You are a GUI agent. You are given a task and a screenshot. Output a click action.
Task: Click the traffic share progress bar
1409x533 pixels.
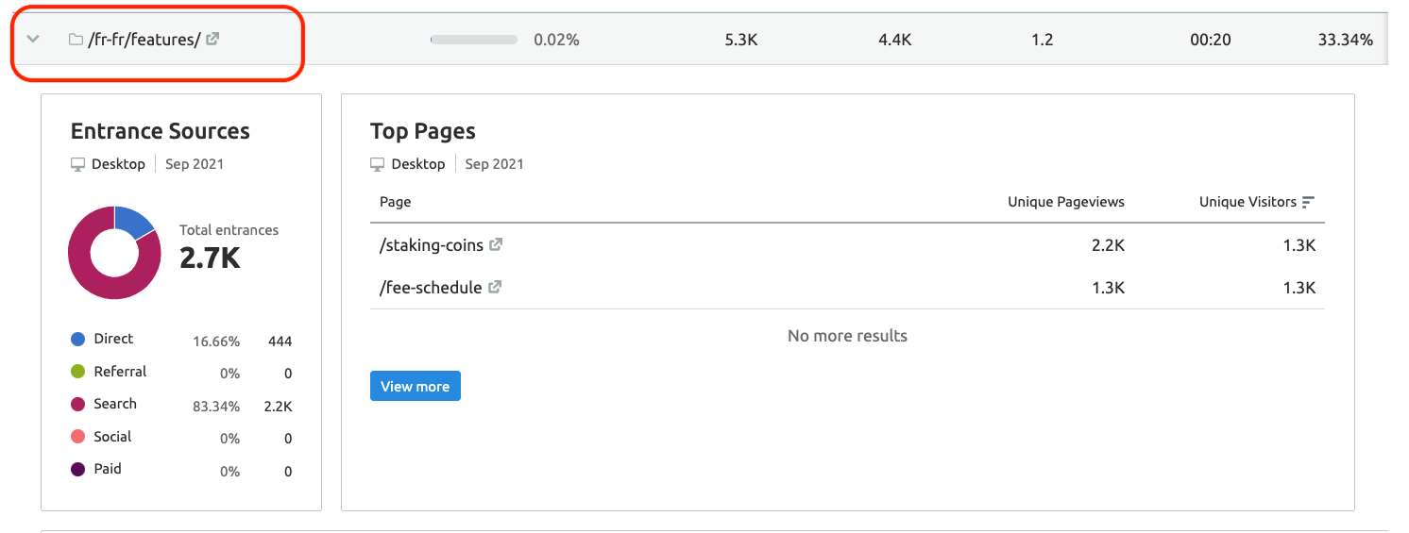pyautogui.click(x=473, y=40)
